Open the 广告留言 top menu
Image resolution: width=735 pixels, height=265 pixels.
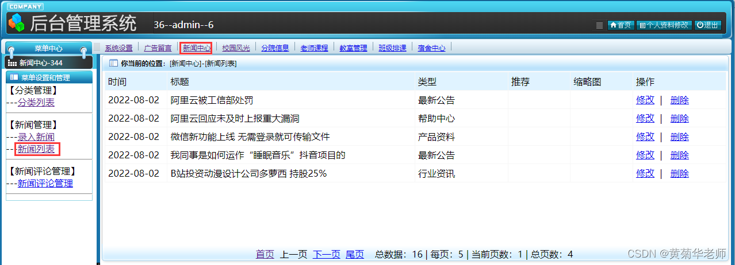(x=158, y=48)
